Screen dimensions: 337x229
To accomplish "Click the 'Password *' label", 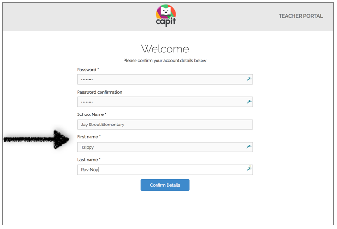I will pos(88,70).
